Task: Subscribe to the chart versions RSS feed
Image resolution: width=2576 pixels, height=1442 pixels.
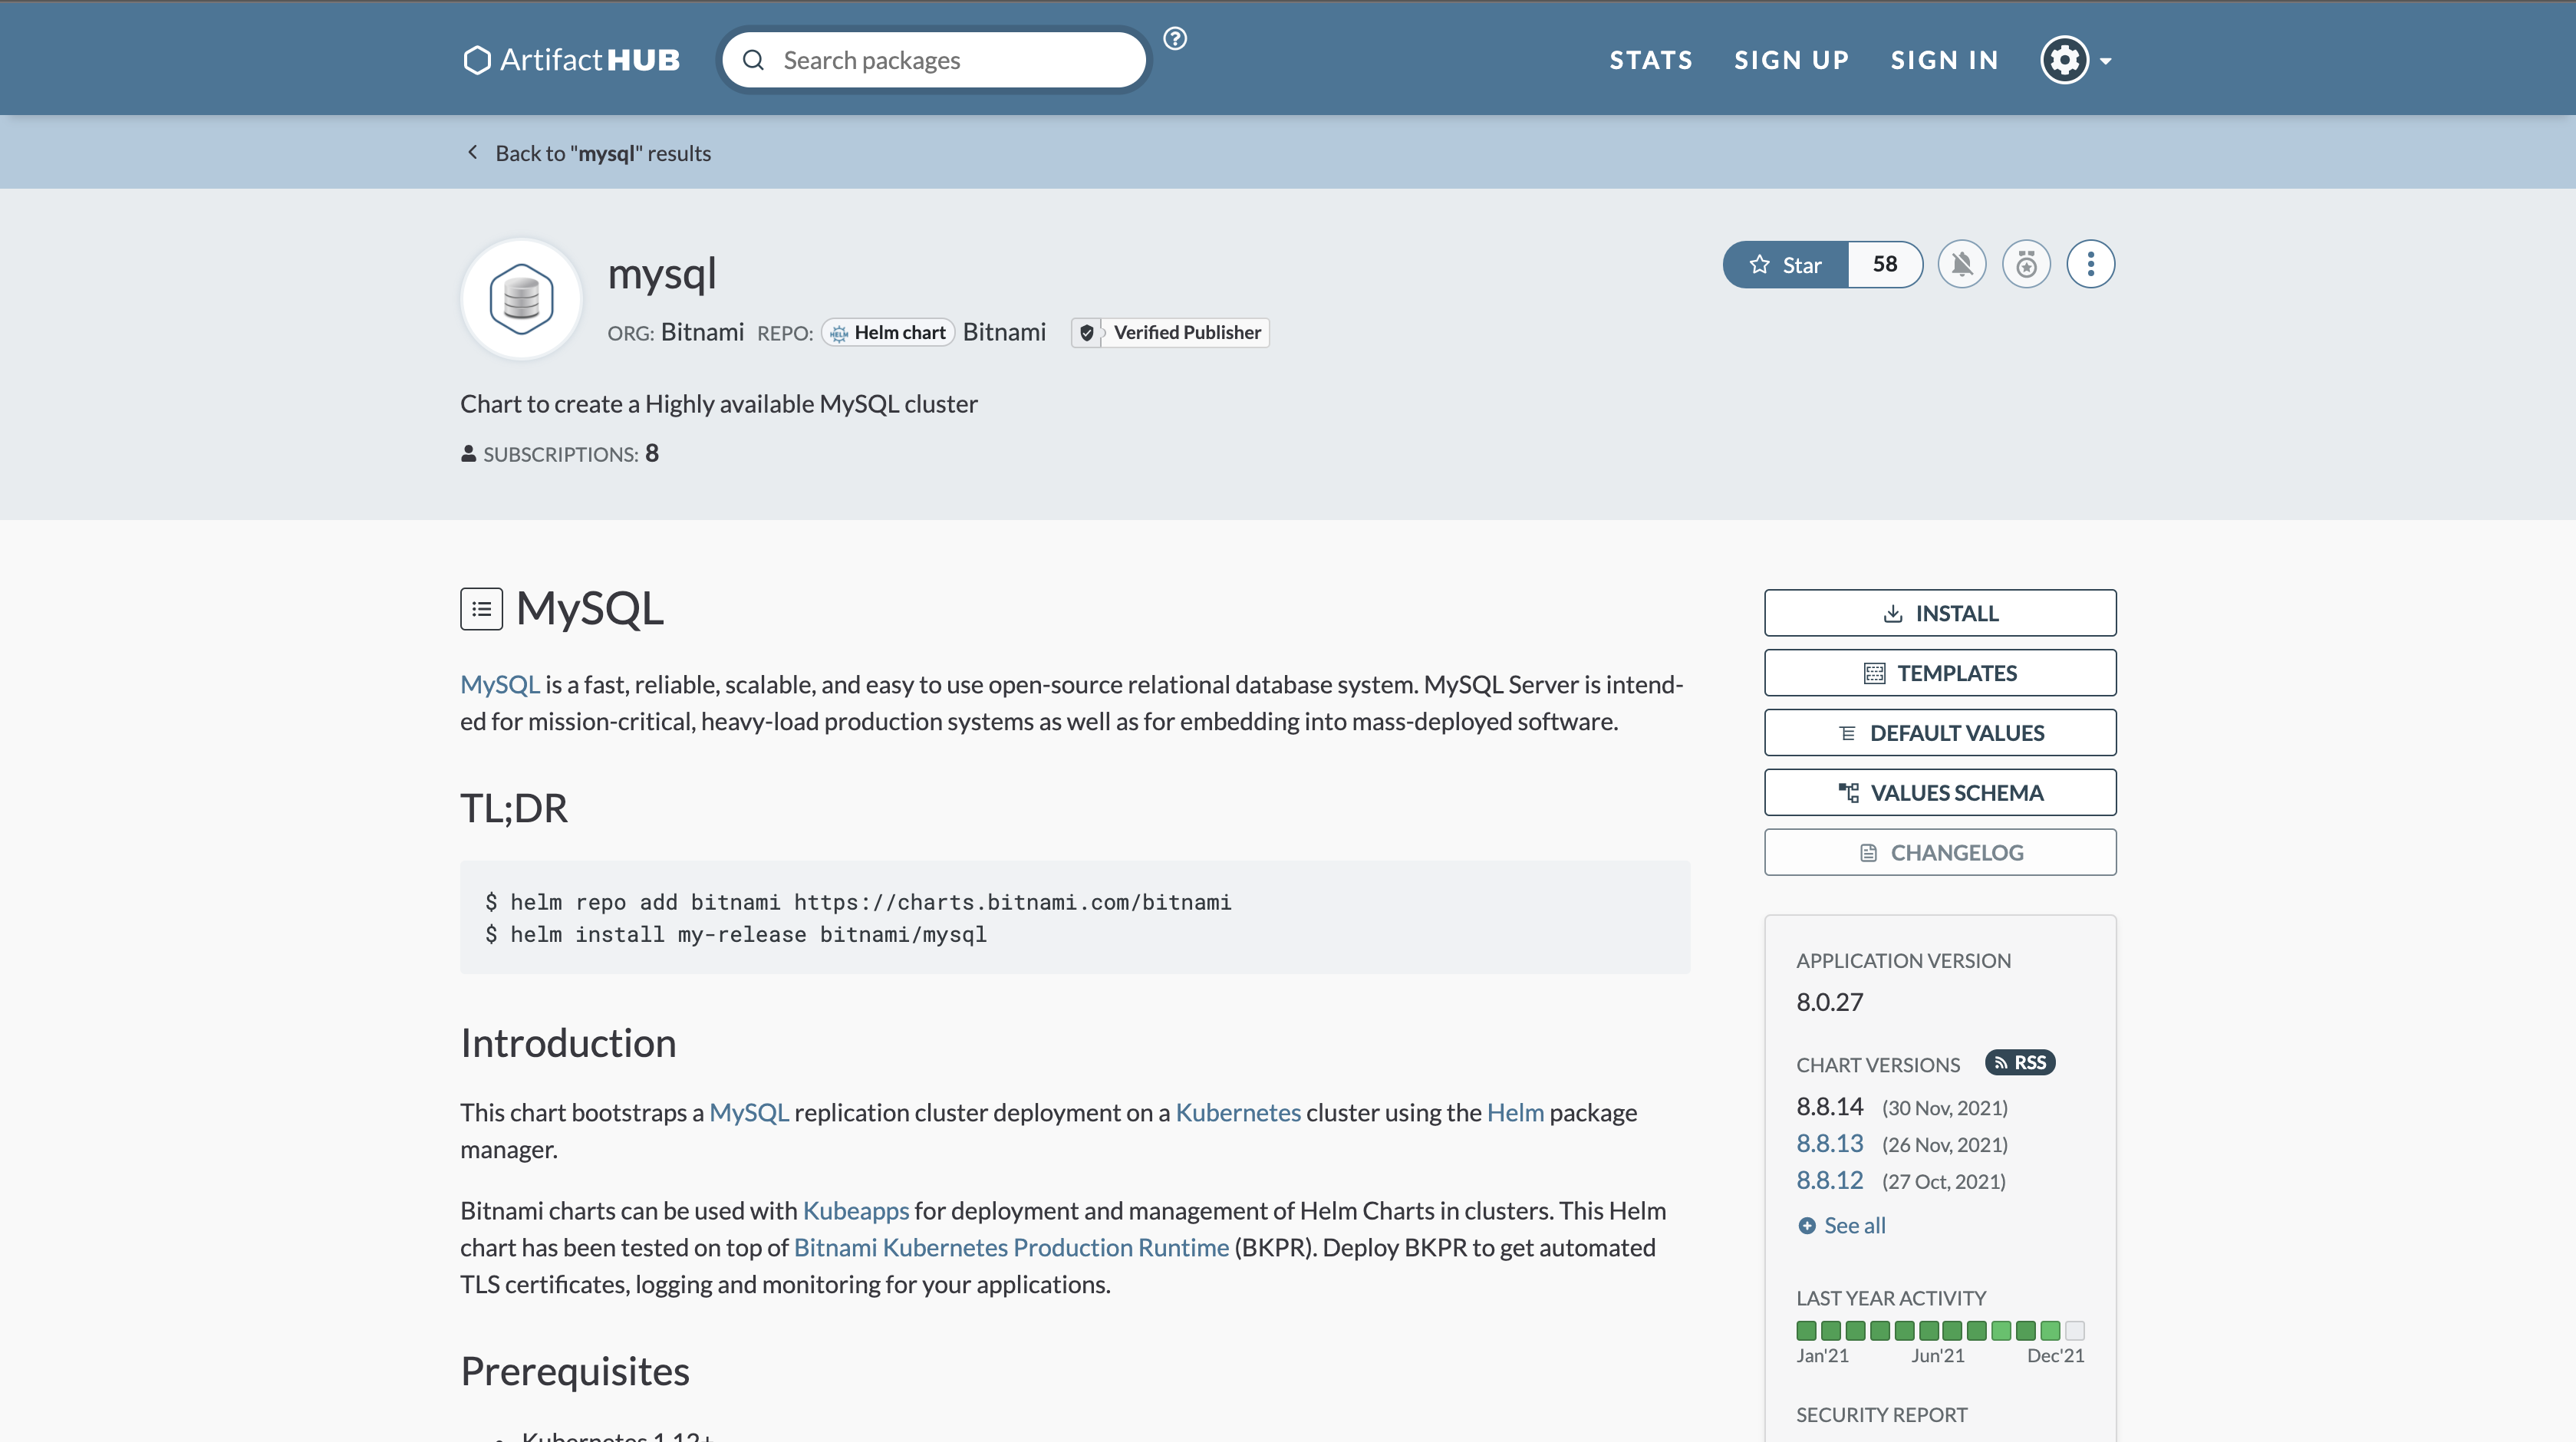Action: (x=2020, y=1062)
